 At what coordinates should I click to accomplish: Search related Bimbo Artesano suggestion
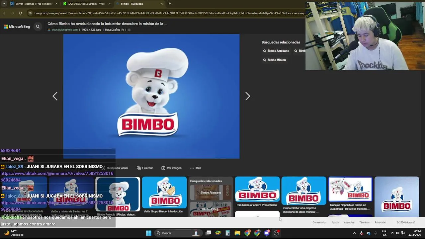point(276,51)
